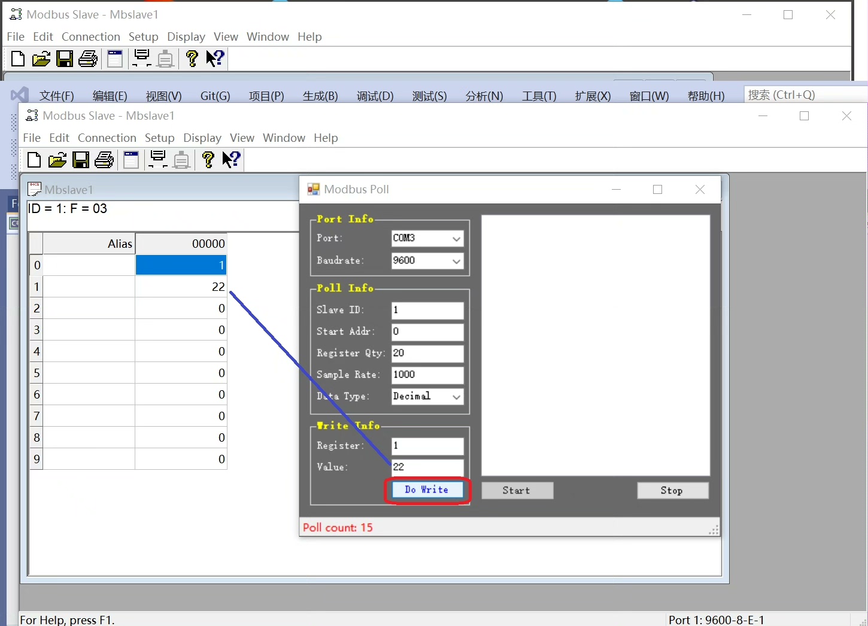Viewport: 868px width, 626px height.
Task: Click the Start button in Modbus Poll
Action: [517, 491]
